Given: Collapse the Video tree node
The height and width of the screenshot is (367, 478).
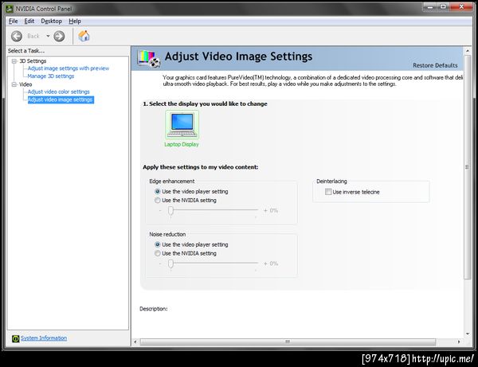Looking at the screenshot, I should point(14,84).
